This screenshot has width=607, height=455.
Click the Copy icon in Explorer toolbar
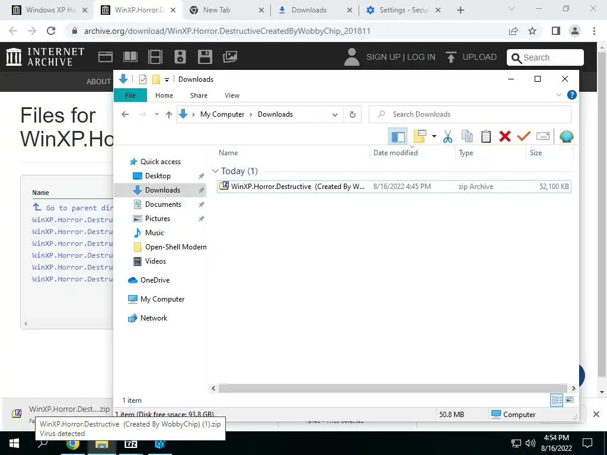pos(467,136)
